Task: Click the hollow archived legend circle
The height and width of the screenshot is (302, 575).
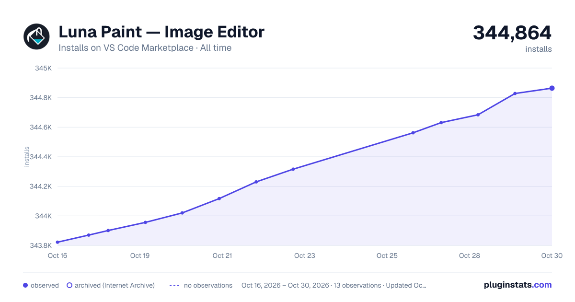Action: tap(69, 285)
